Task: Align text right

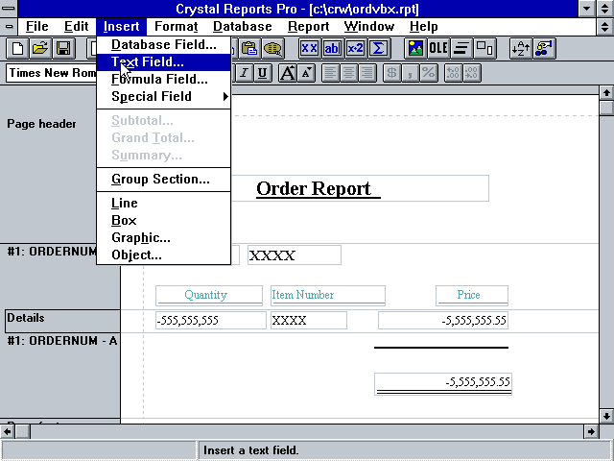Action: click(x=367, y=73)
